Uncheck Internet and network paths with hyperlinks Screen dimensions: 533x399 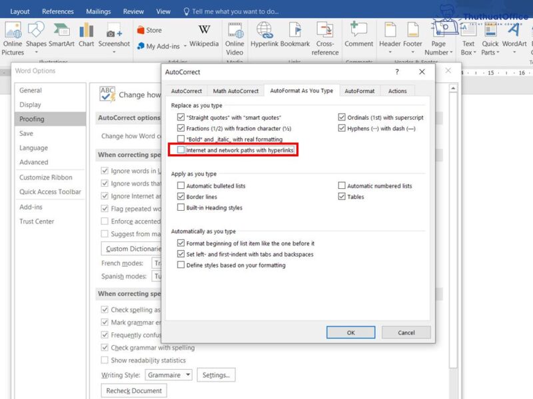pos(181,150)
